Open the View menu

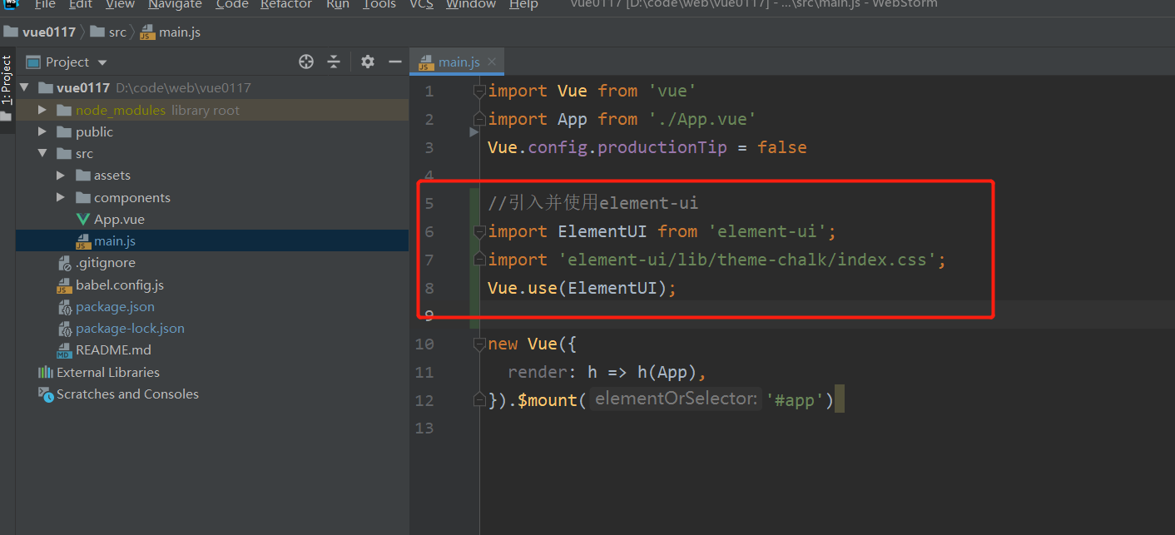120,4
